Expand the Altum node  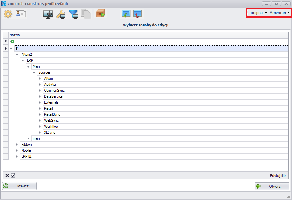coord(40,78)
